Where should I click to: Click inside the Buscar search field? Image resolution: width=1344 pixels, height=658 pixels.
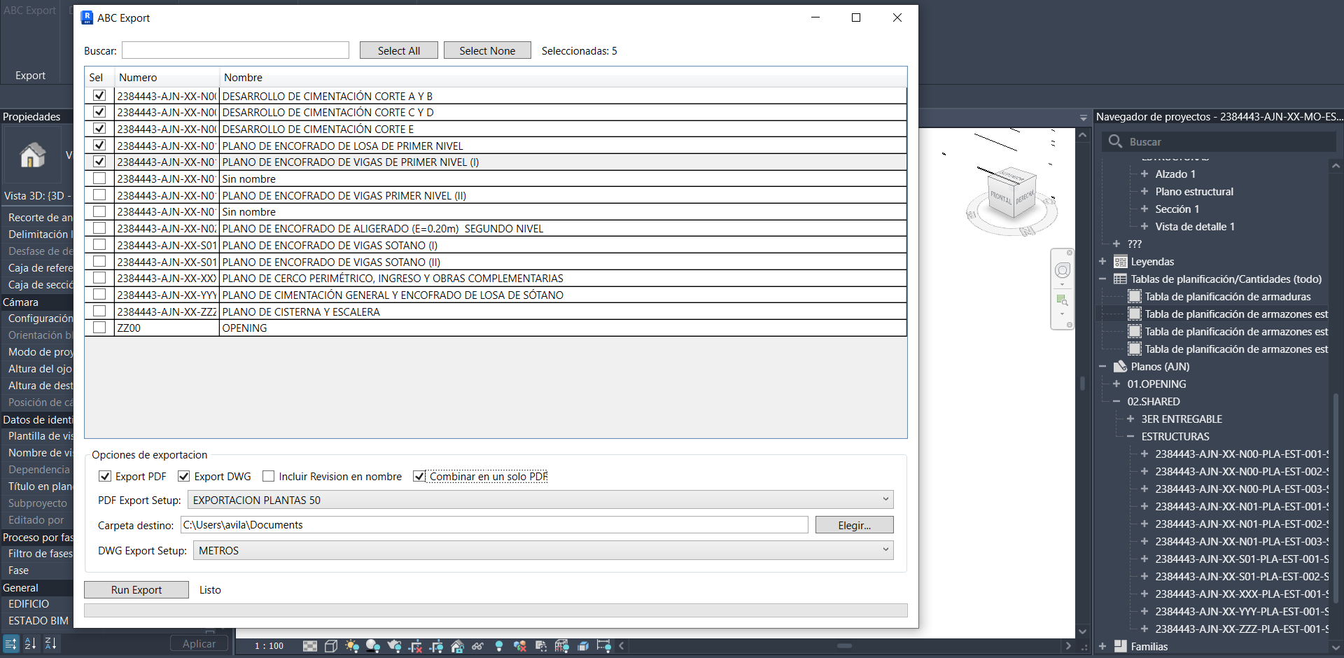(x=234, y=50)
